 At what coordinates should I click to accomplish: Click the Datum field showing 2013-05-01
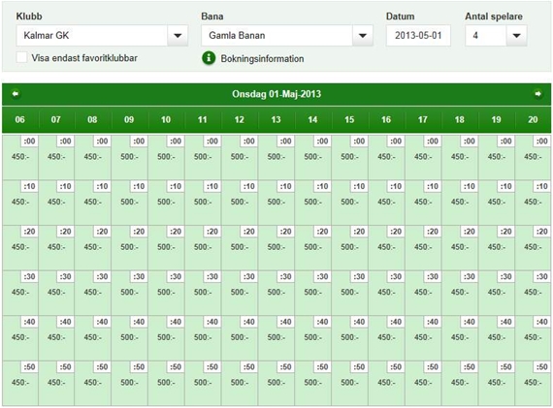(x=418, y=35)
